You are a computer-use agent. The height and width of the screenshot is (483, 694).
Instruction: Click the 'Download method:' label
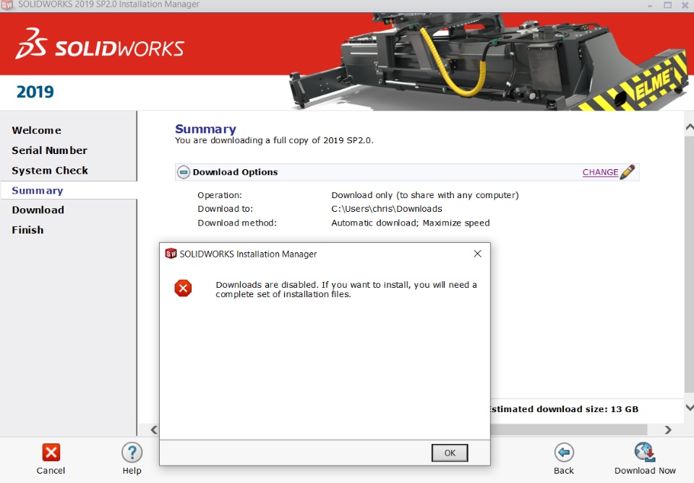[x=237, y=223]
